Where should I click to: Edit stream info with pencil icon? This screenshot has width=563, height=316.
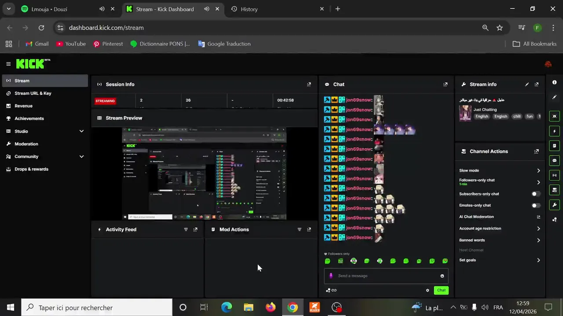tap(527, 84)
